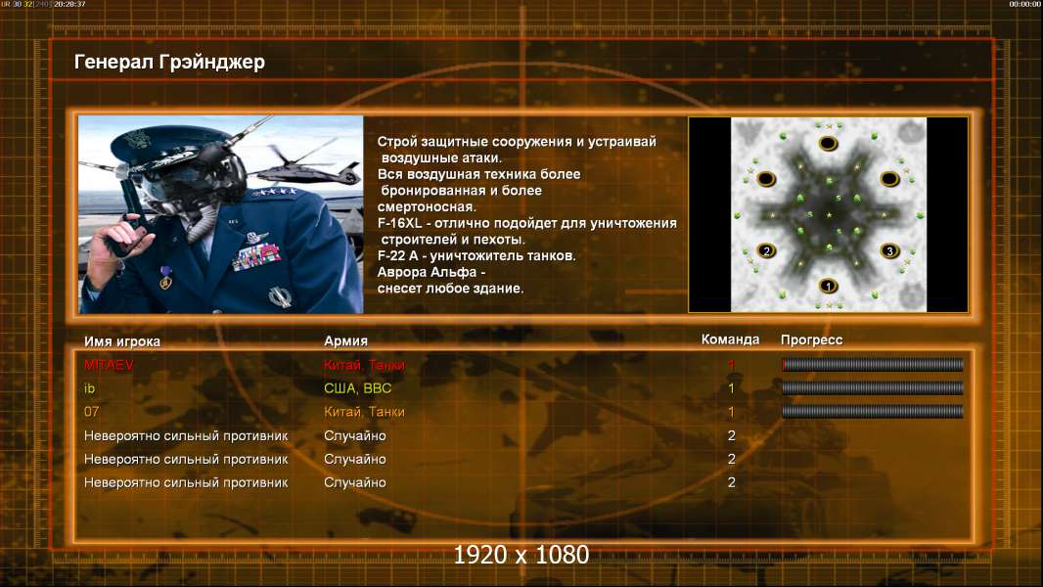This screenshot has height=587, width=1043.
Task: Click the title "Генерал Грэйнджер"
Action: 169,62
